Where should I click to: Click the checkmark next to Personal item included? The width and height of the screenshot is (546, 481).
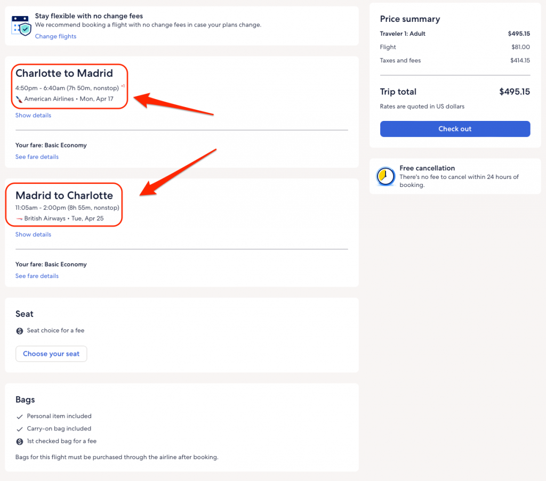[20, 417]
